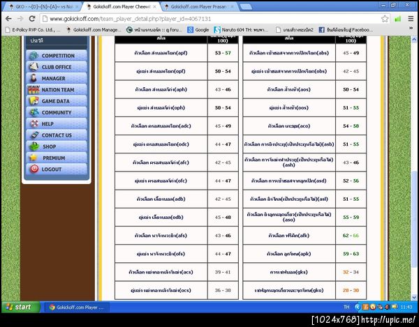Click the skill name ending in (obs)

click(x=288, y=71)
